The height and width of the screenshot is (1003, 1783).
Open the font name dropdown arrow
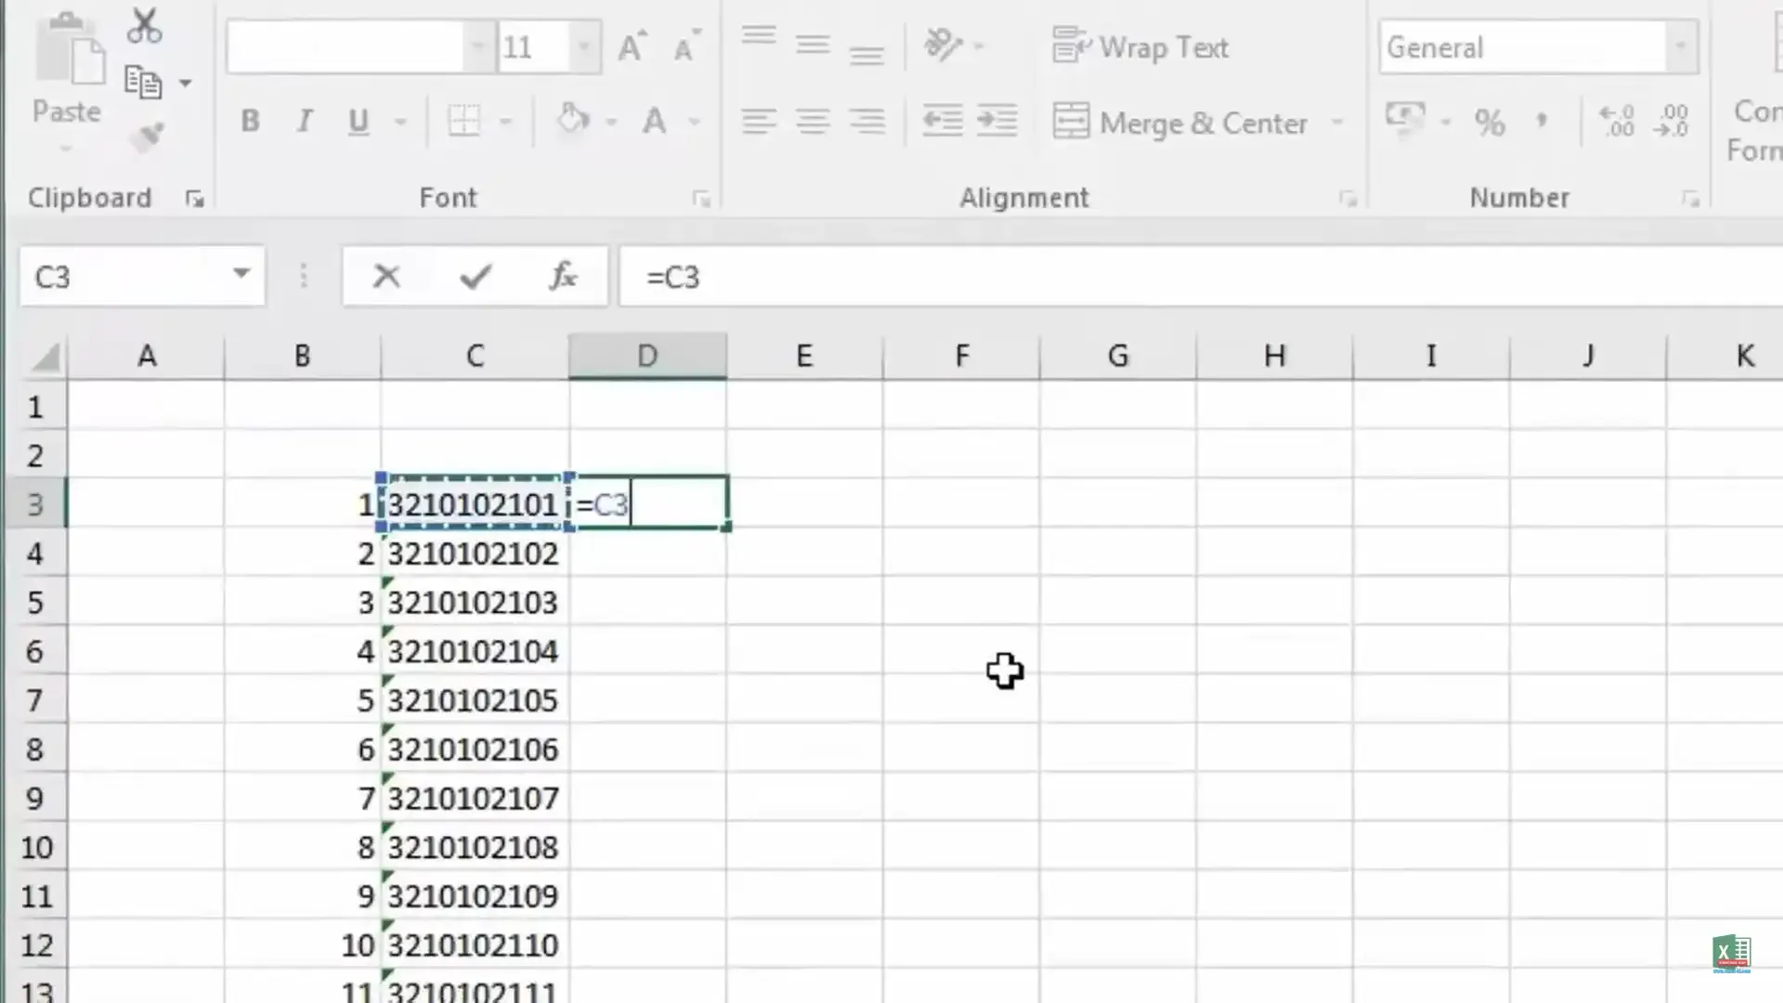478,46
